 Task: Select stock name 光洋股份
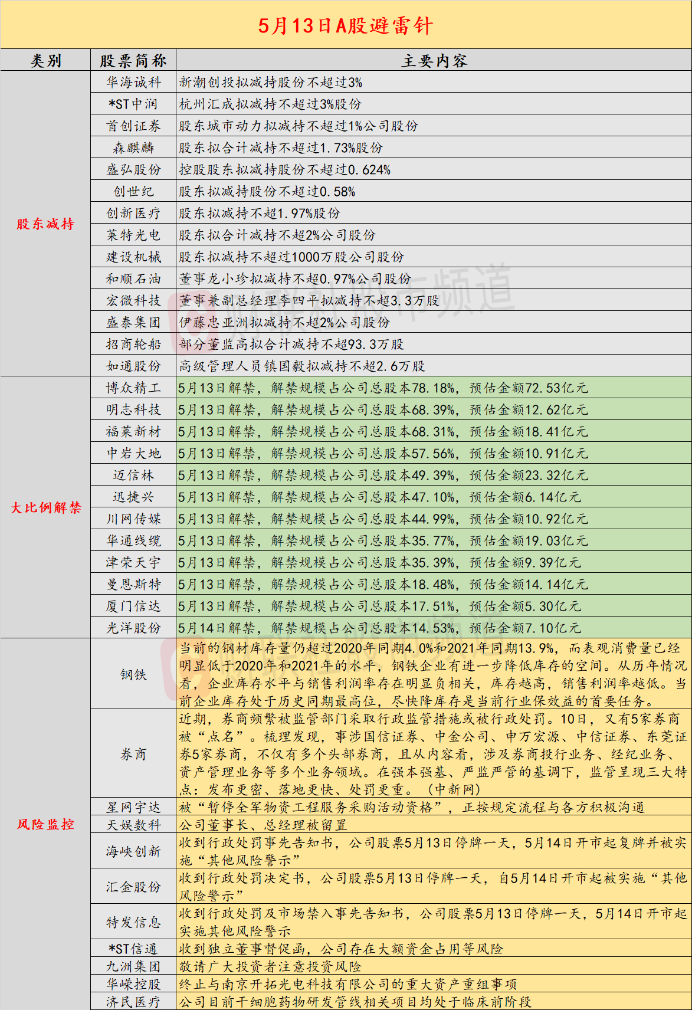pyautogui.click(x=133, y=628)
